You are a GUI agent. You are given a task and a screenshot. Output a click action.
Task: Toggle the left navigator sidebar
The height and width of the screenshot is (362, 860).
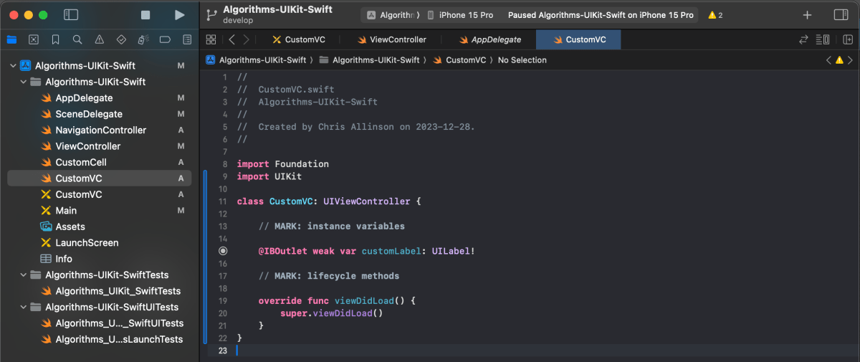click(x=71, y=15)
